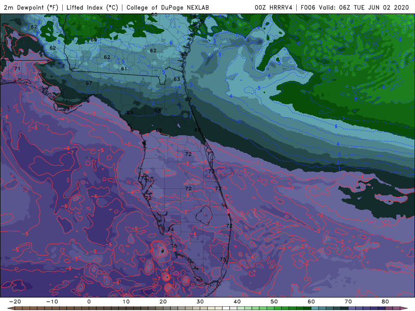Click the 0 label on the color scale
The image size is (415, 311).
click(89, 302)
